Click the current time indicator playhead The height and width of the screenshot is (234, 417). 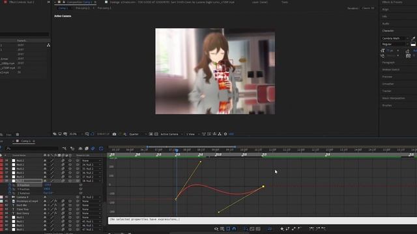coord(177,150)
